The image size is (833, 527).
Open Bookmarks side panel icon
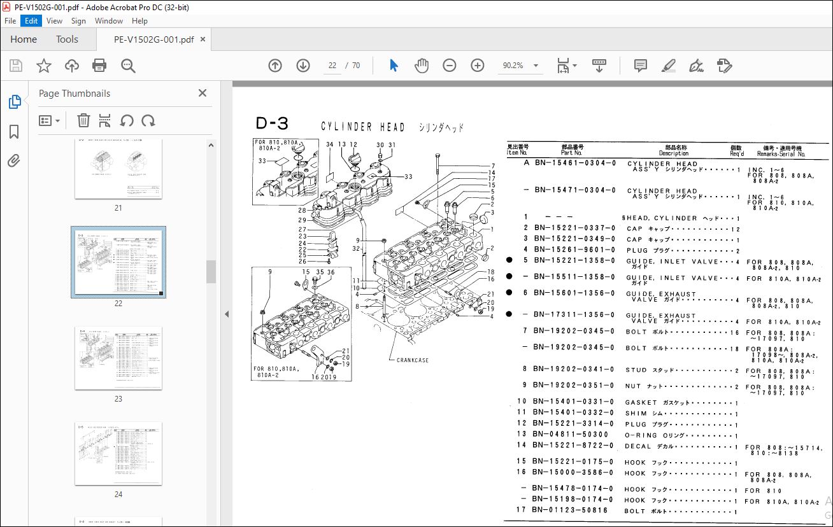click(14, 132)
